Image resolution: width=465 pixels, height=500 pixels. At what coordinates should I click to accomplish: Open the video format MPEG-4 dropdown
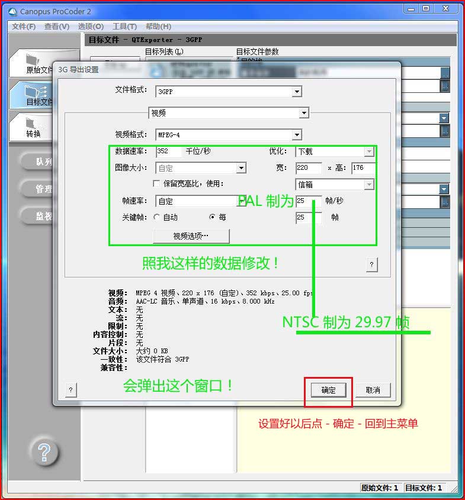(297, 135)
